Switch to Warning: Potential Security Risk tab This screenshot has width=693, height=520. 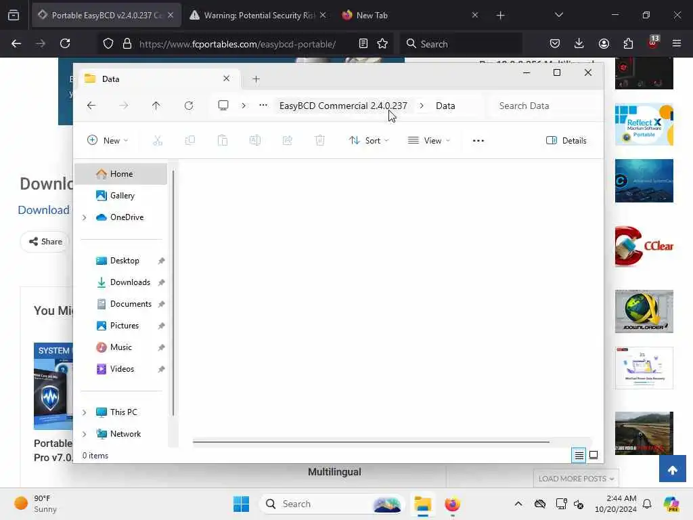(258, 15)
